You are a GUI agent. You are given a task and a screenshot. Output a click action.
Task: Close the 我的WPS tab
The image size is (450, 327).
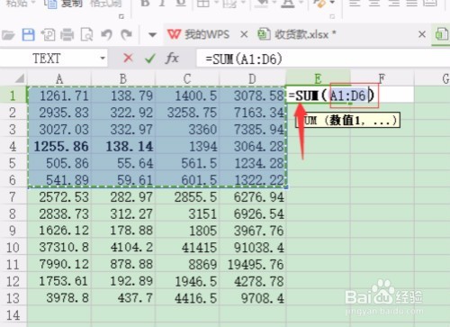pyautogui.click(x=244, y=34)
